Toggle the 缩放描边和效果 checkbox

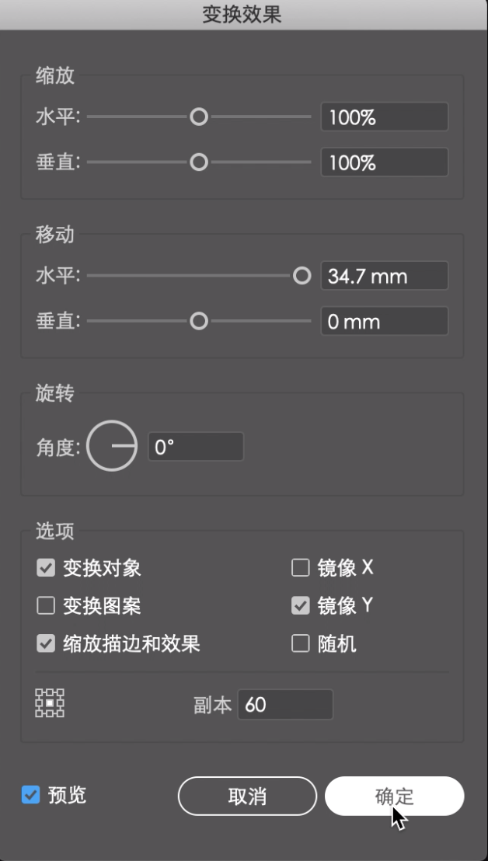click(x=46, y=643)
